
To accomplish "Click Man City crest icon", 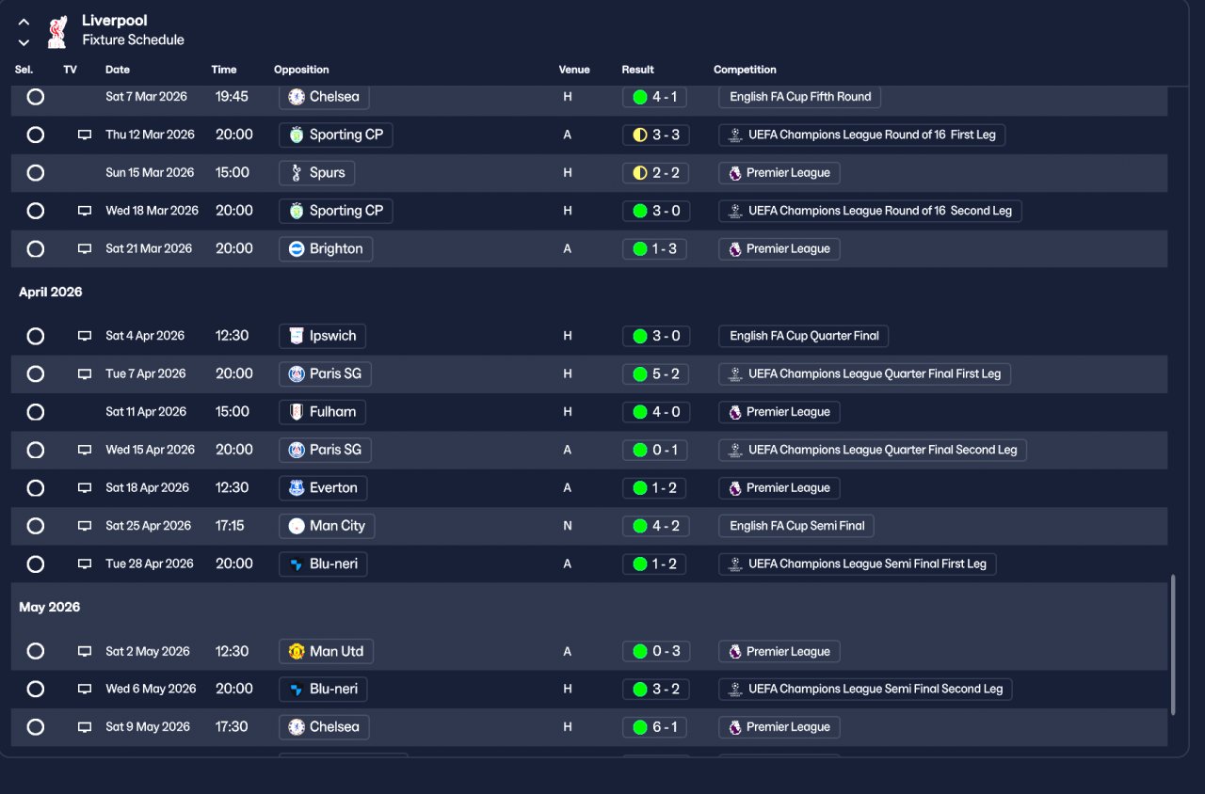I will pos(297,526).
